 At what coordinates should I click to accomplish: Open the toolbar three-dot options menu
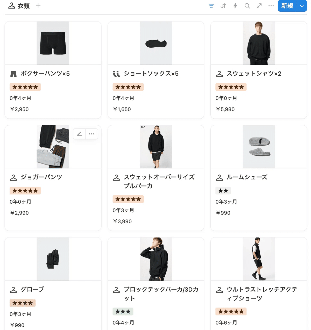click(x=271, y=6)
